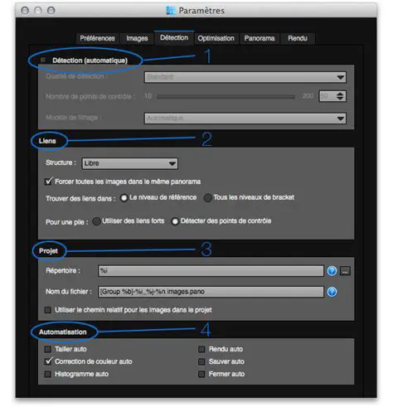Select the Détection tab

tap(174, 37)
